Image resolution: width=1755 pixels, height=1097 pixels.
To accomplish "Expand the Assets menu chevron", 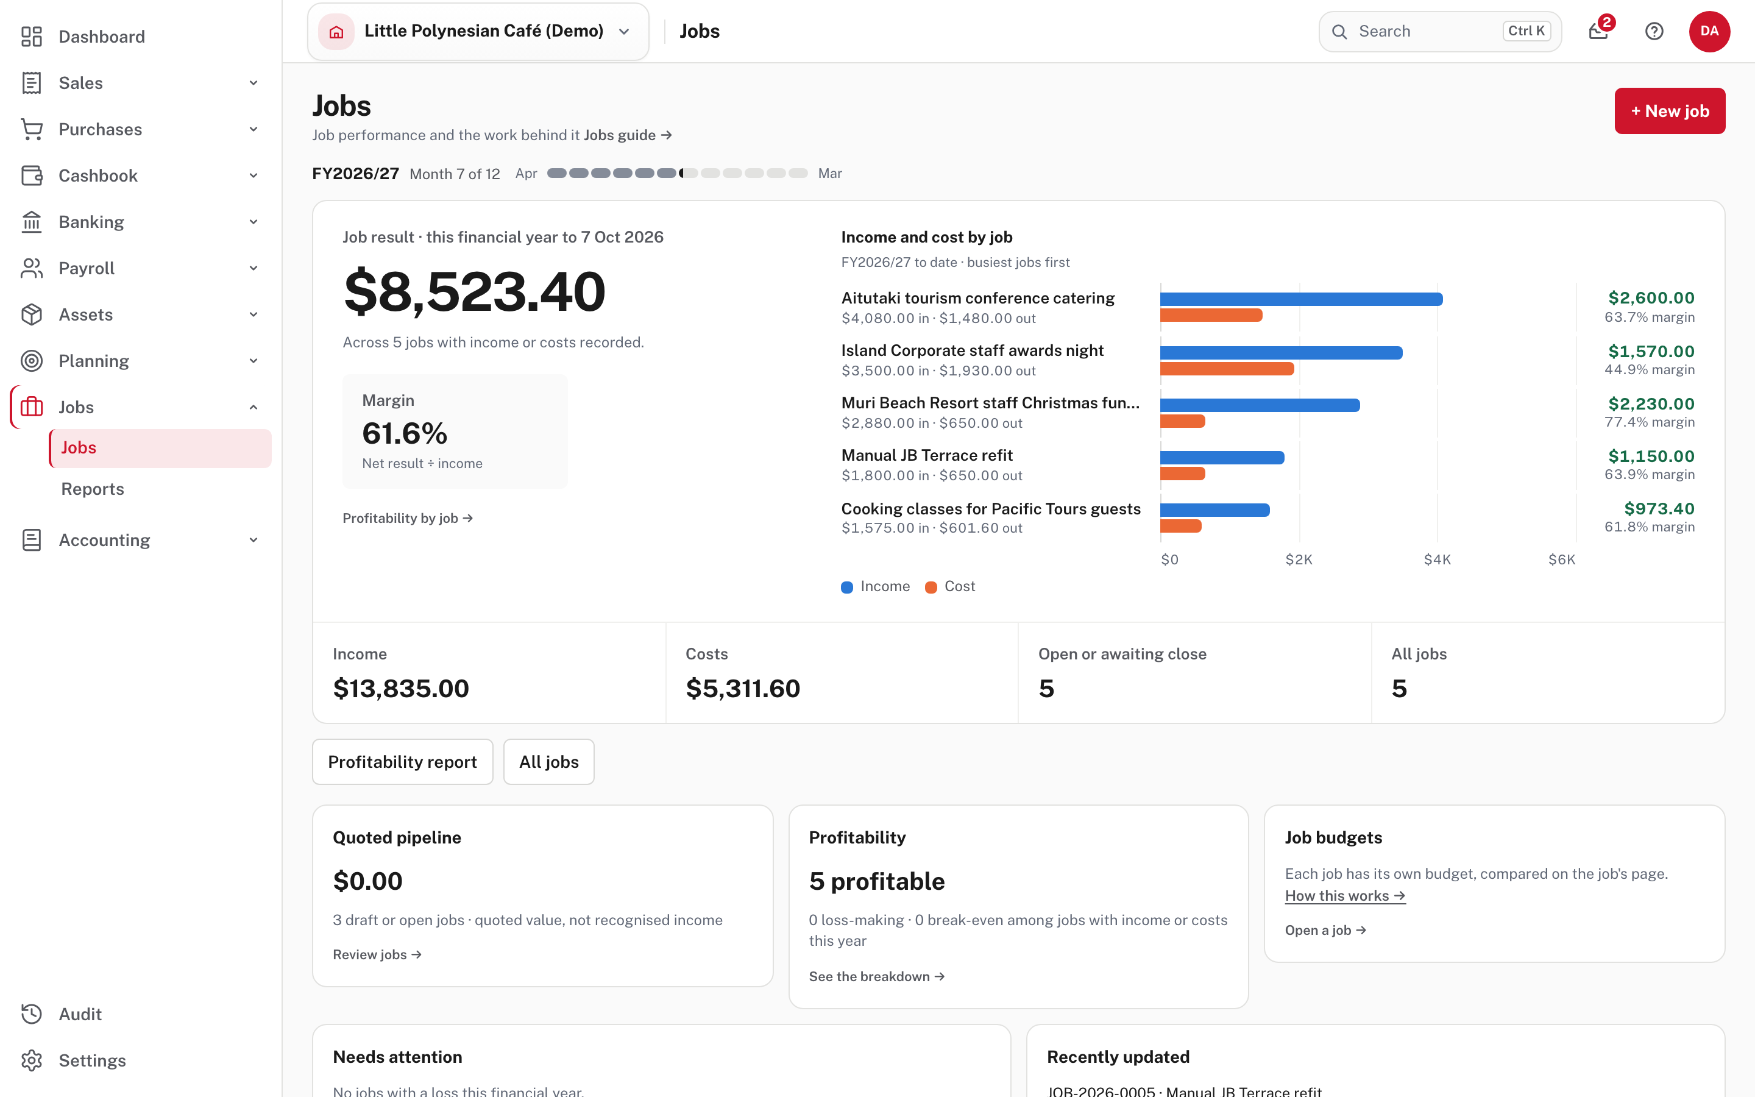I will 253,315.
